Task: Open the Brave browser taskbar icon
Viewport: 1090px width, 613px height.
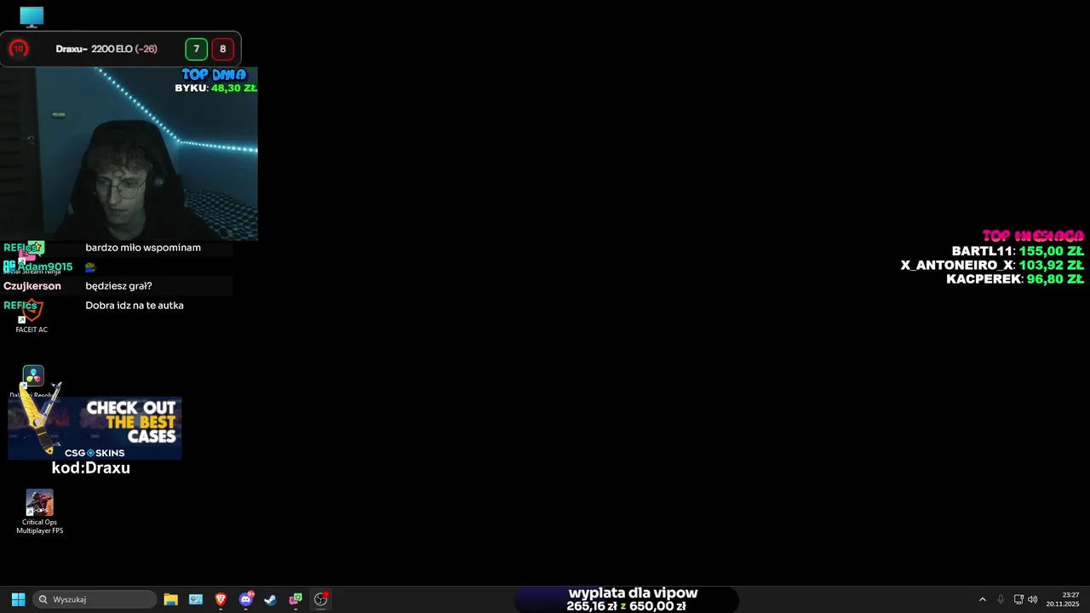Action: pos(221,599)
